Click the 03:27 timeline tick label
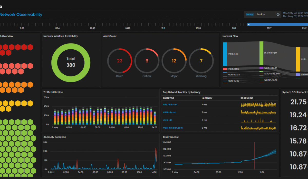Viewport: 308px width, 179px height. click(x=269, y=28)
